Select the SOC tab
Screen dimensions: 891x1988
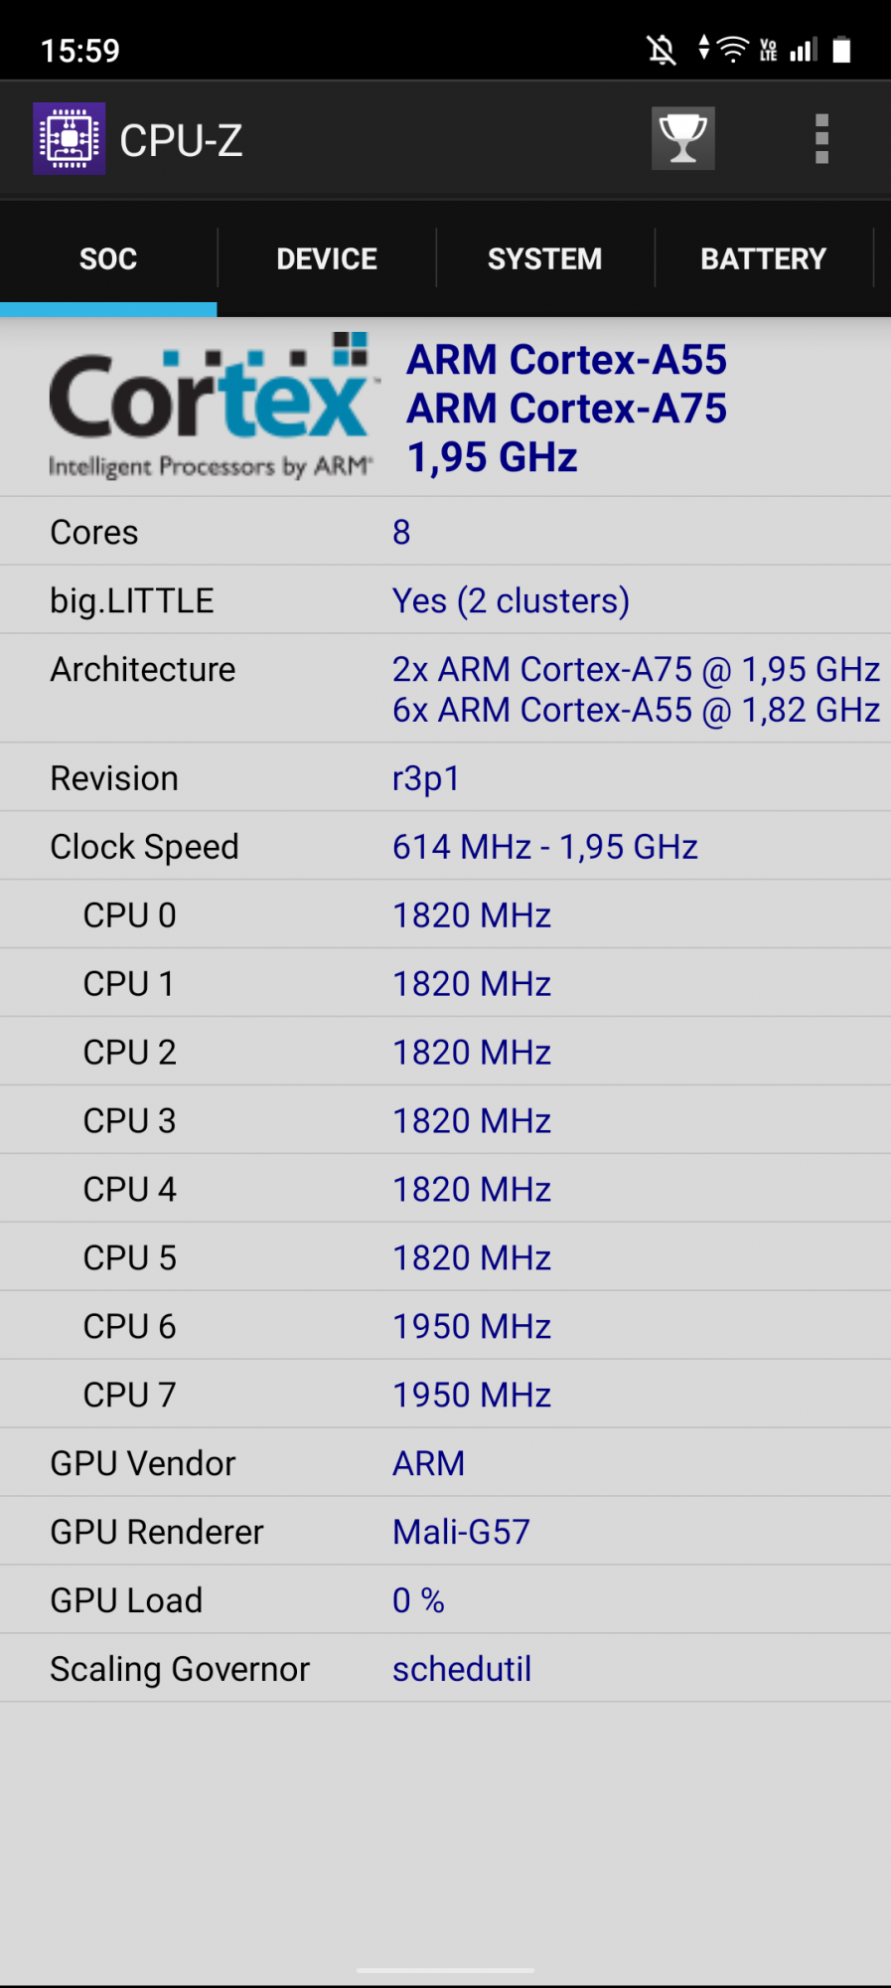point(108,258)
